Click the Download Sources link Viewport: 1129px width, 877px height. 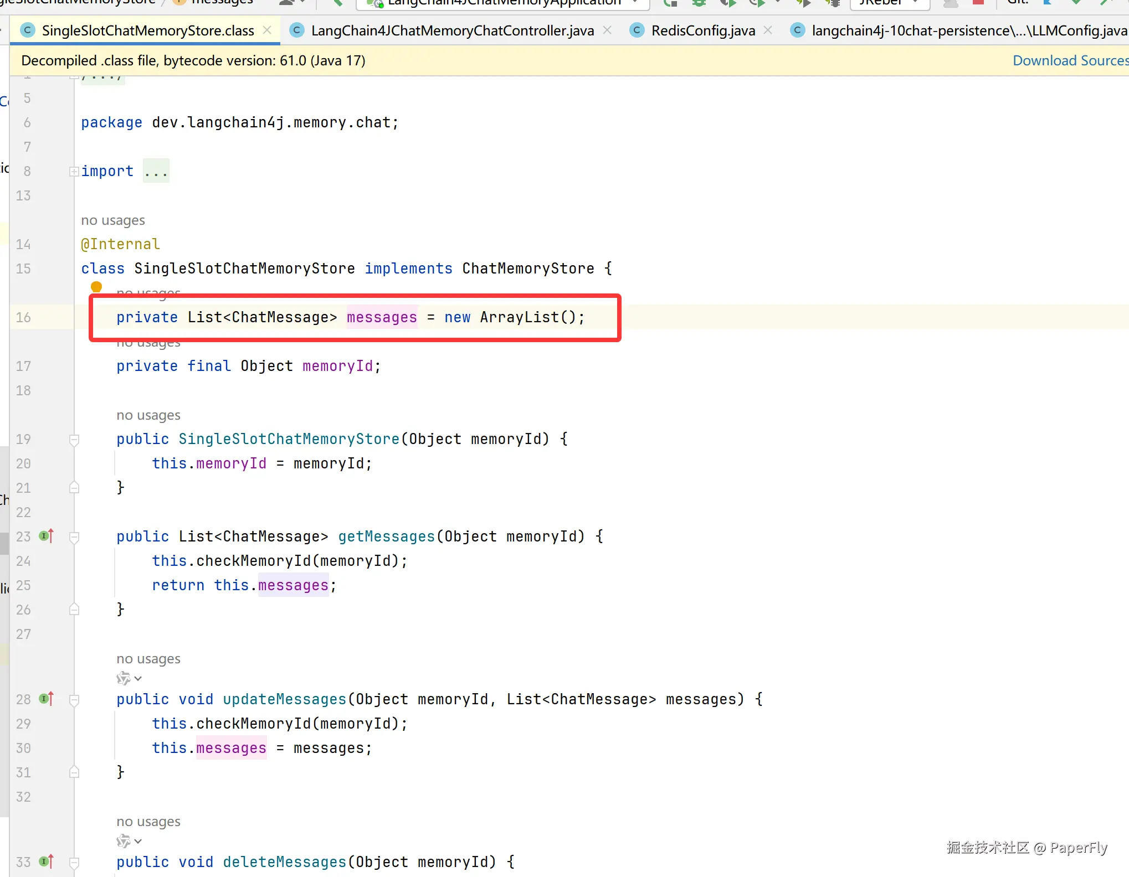[1069, 60]
